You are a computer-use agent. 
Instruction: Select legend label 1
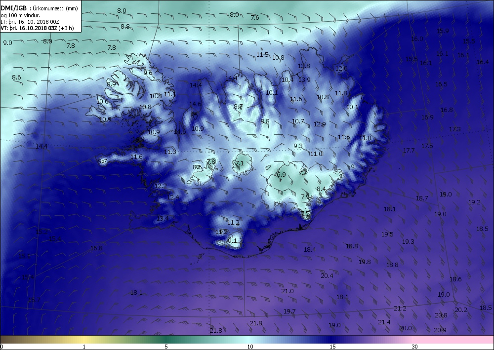[x=84, y=347]
